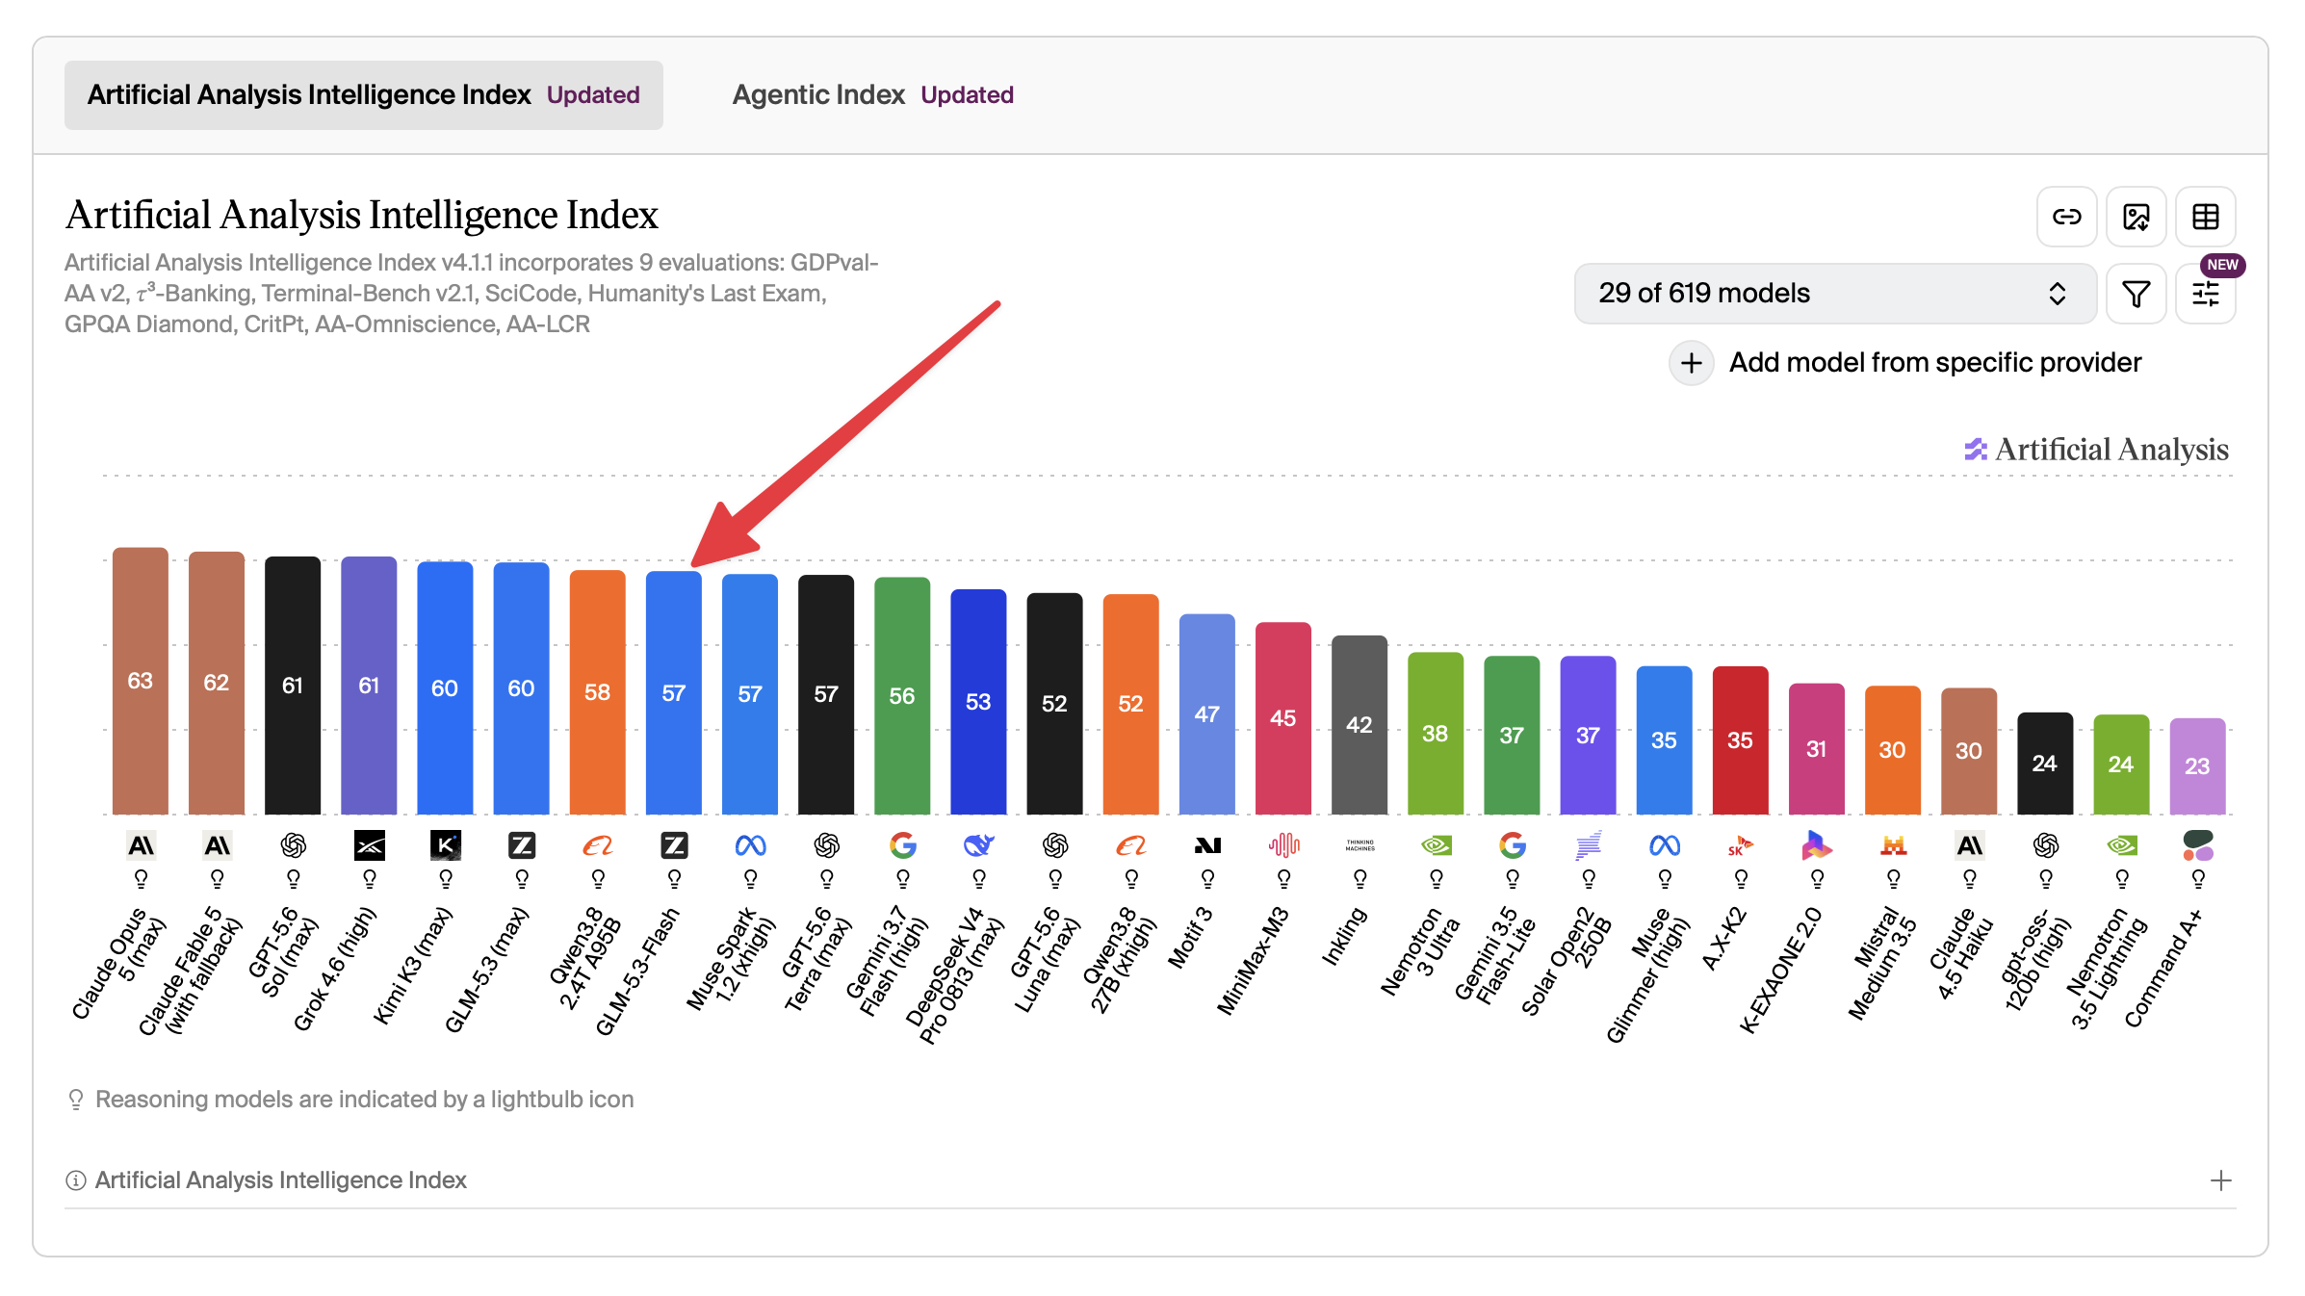Click the Command A+ bar showing 23
2305x1296 pixels.
2198,766
